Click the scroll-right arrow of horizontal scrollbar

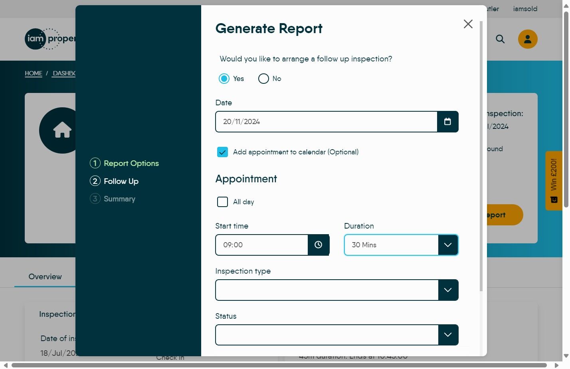click(x=556, y=365)
